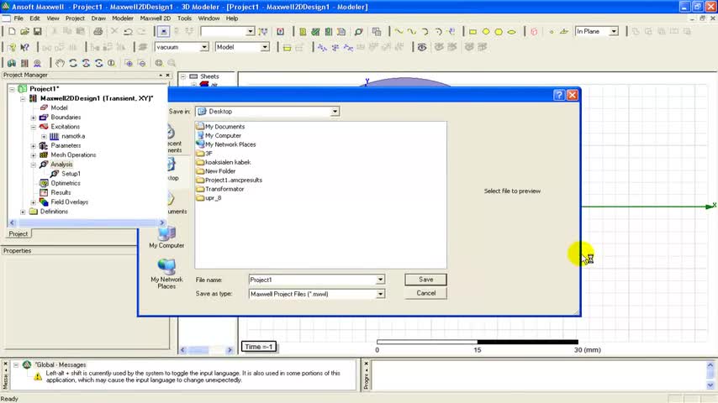Select My Documents in file list
The height and width of the screenshot is (403, 718).
[224, 127]
